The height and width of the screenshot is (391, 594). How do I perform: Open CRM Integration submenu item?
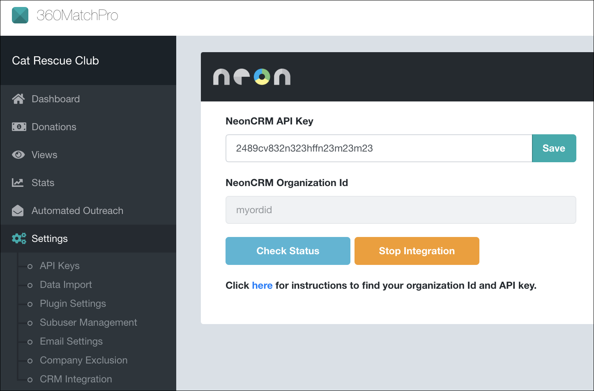click(76, 379)
